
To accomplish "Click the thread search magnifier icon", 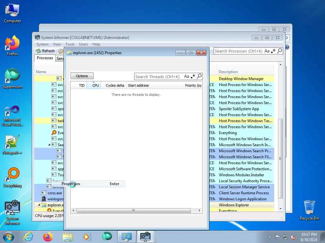I will coord(199,76).
